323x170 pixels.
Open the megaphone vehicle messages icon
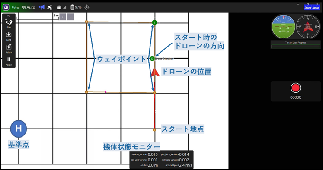pos(42,7)
